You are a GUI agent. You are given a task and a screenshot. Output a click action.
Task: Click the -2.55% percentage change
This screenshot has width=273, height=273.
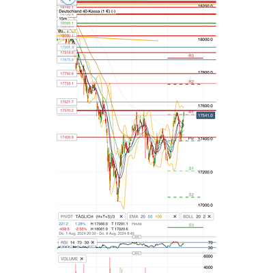[81, 229]
